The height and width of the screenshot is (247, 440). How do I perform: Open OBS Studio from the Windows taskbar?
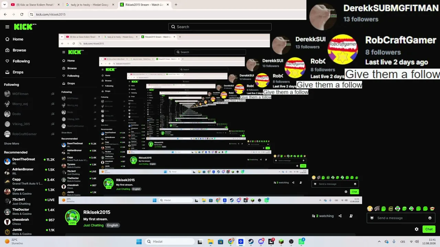pyautogui.click(x=291, y=242)
